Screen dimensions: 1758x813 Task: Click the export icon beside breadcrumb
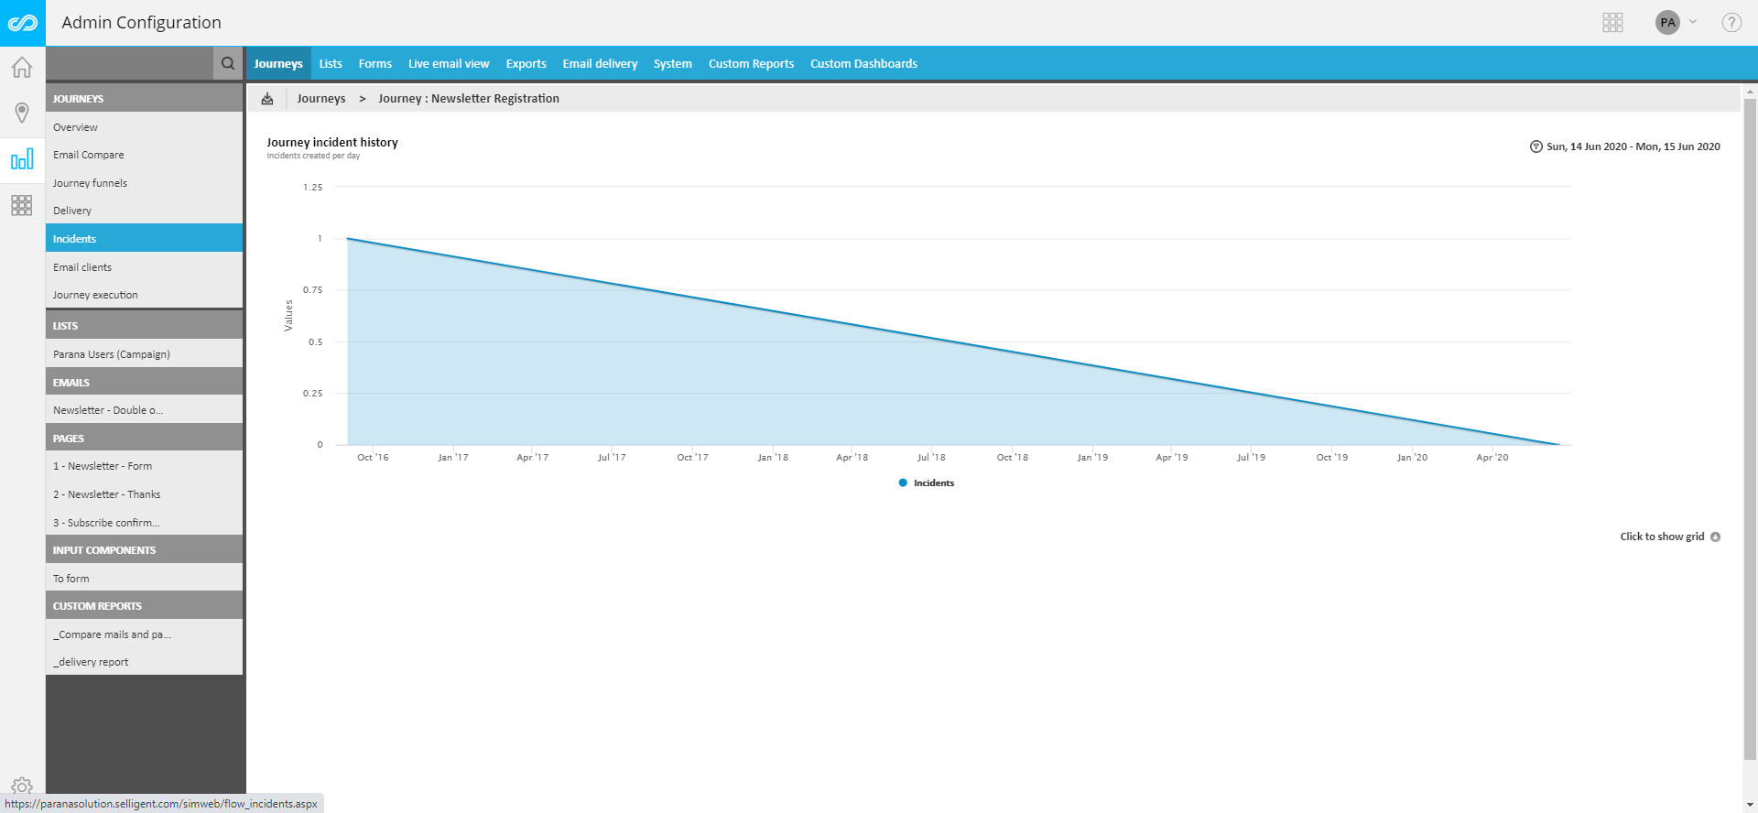point(267,99)
